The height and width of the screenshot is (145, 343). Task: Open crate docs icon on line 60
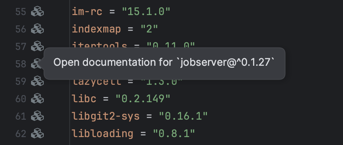coord(37,98)
